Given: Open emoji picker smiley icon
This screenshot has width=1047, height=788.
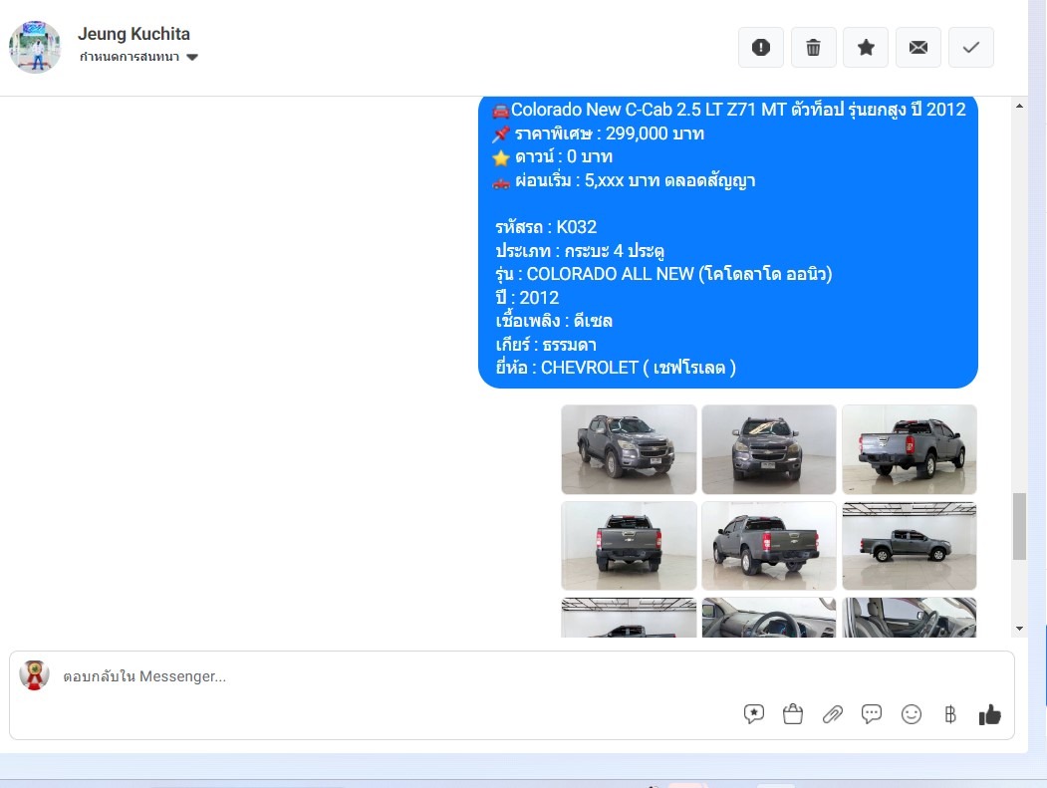Looking at the screenshot, I should click(911, 714).
